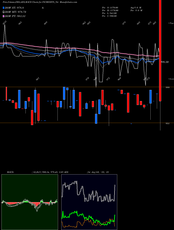This screenshot has height=230, width=174.
Task: Click the 'Pre C: 980.00' value
Action: coord(109,16)
